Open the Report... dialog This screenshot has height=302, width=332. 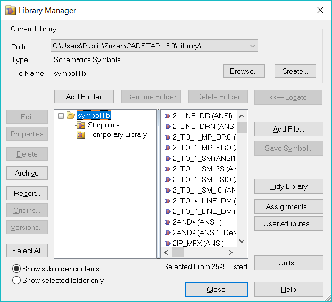27,193
